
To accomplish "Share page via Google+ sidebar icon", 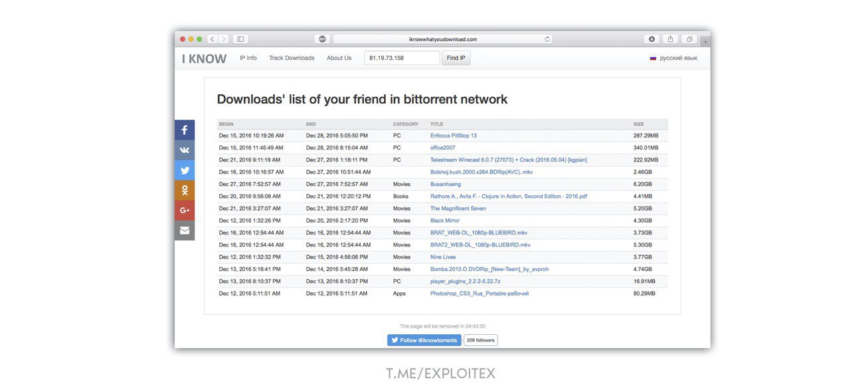I will [x=185, y=210].
